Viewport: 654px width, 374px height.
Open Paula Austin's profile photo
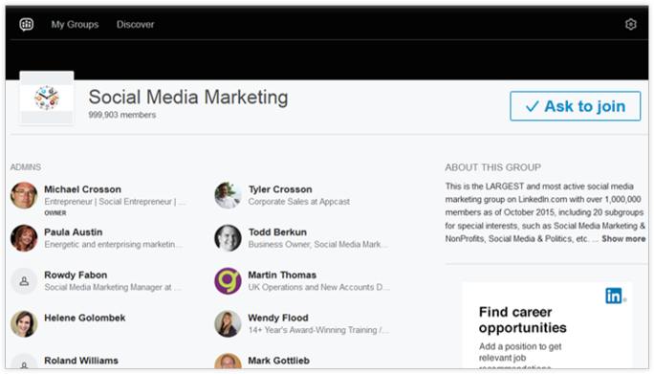(x=24, y=238)
